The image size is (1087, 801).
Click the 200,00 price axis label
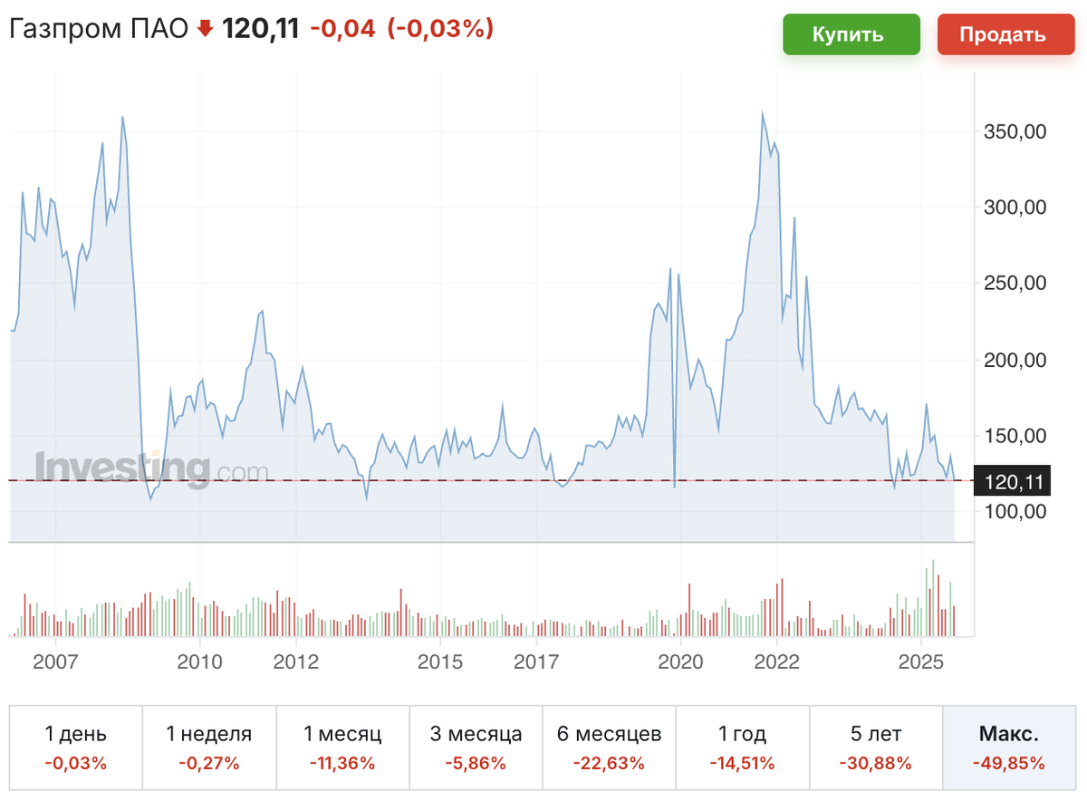click(1015, 360)
